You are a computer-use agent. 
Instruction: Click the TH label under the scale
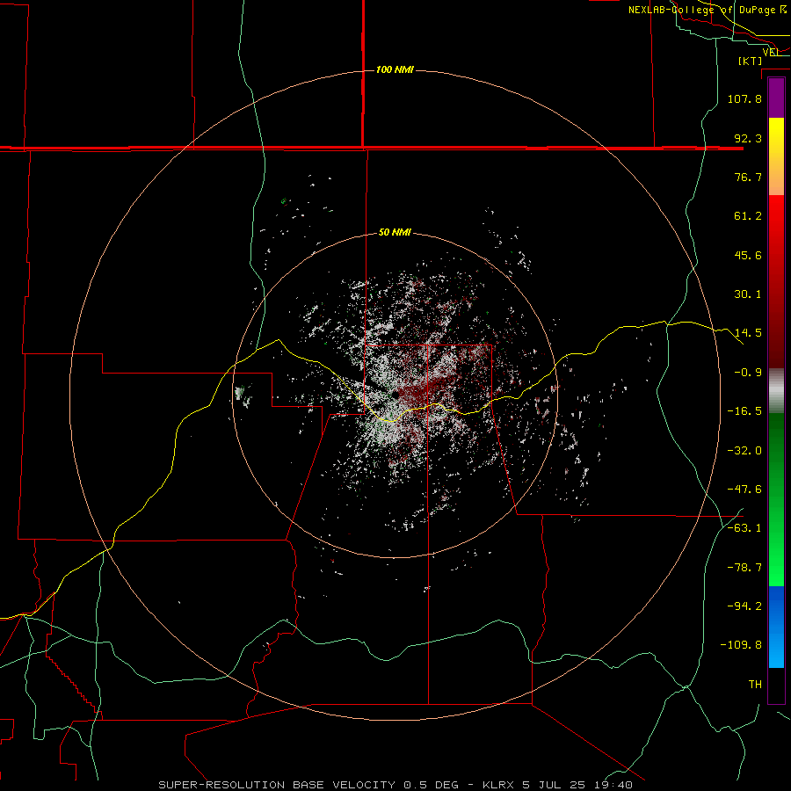point(755,685)
